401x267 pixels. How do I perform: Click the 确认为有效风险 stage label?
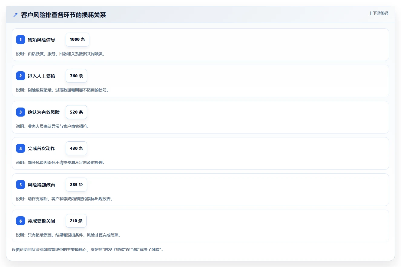(44, 112)
